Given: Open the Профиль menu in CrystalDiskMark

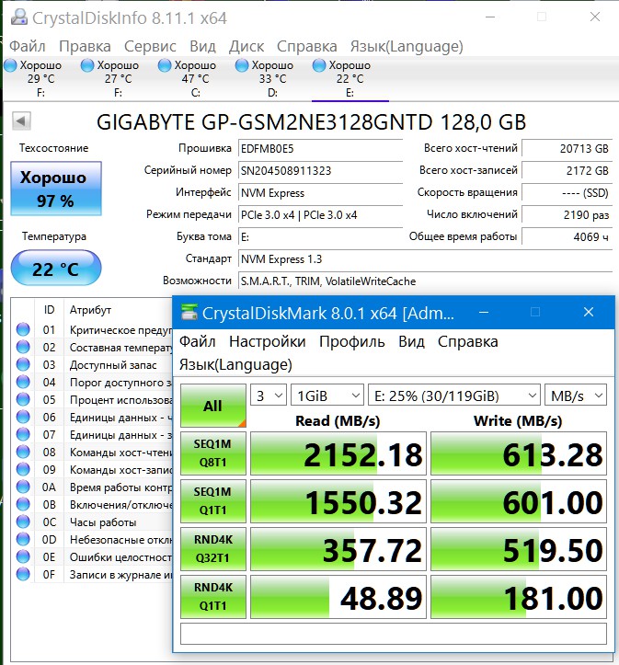Looking at the screenshot, I should (x=352, y=341).
